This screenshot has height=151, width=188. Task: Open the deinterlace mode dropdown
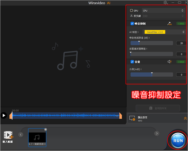pyautogui.click(x=163, y=16)
